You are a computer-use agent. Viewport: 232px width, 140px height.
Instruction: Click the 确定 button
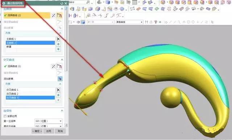coord(37,131)
